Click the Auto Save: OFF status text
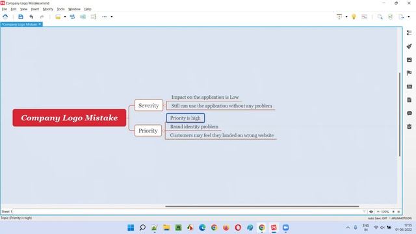The width and height of the screenshot is (416, 234). pyautogui.click(x=377, y=218)
